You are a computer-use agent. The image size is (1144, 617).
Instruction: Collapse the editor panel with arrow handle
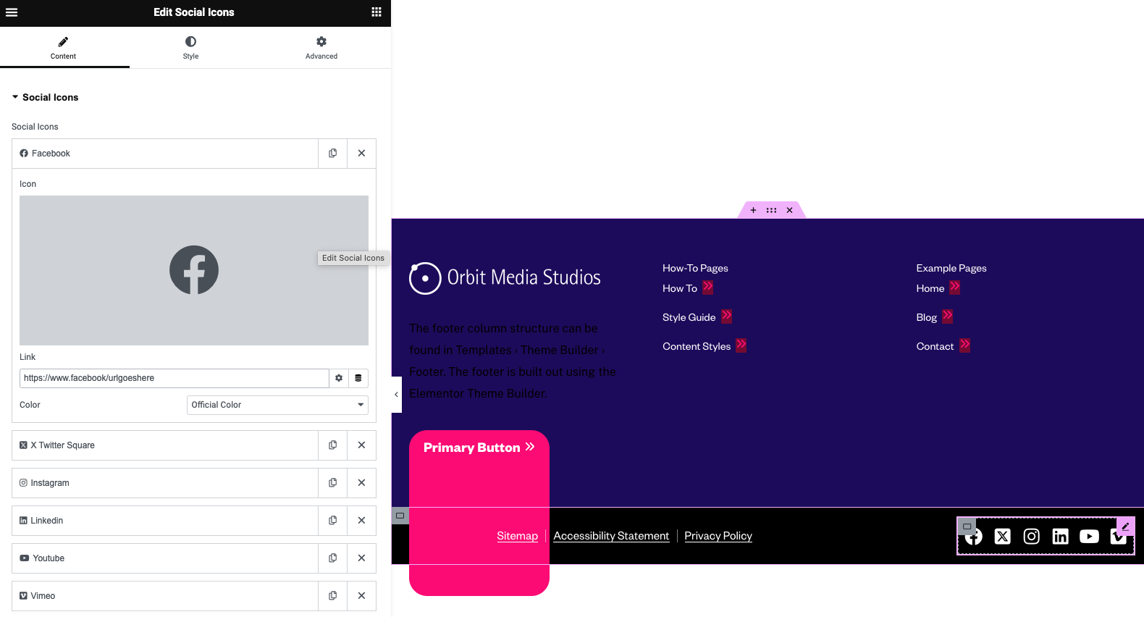(x=396, y=395)
